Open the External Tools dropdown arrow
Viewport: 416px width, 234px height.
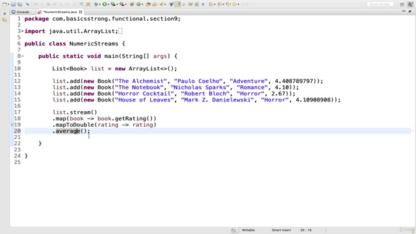click(x=125, y=5)
